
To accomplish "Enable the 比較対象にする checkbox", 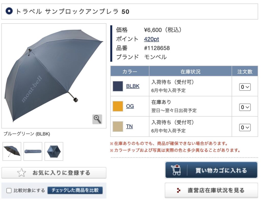I will click(9, 190).
